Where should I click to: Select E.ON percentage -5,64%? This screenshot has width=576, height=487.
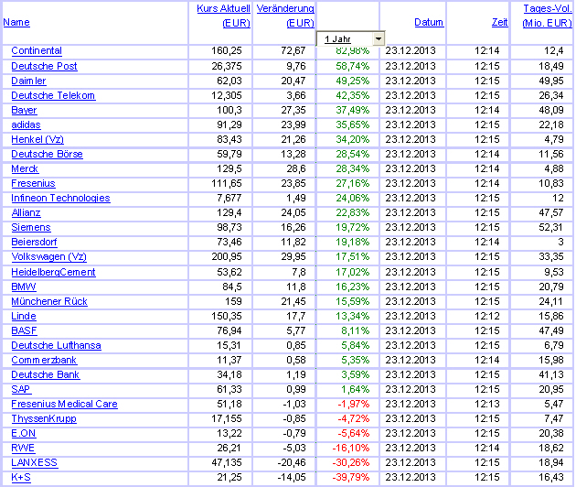point(354,434)
